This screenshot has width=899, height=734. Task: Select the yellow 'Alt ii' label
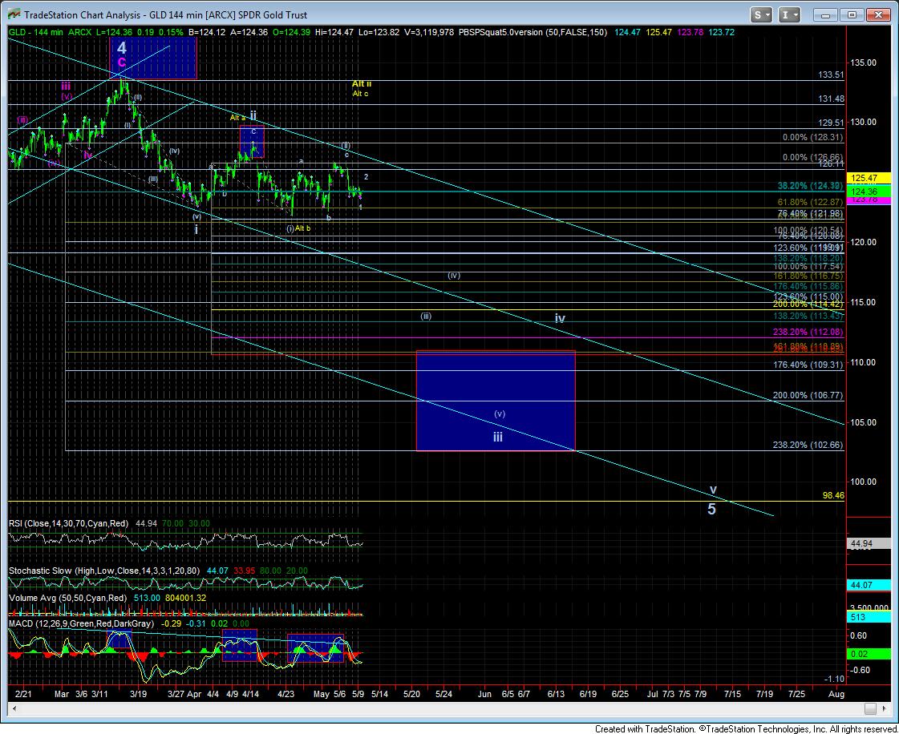[x=361, y=83]
